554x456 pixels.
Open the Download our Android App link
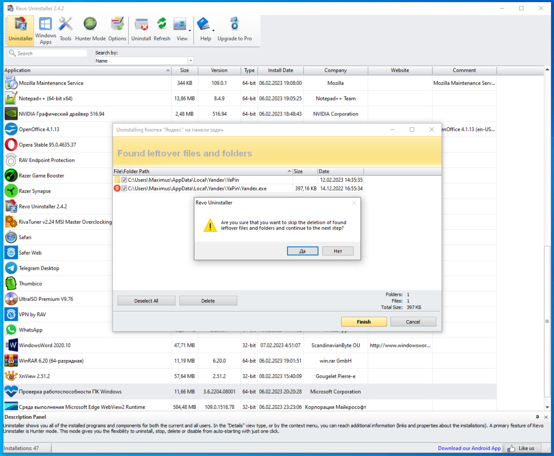point(469,448)
